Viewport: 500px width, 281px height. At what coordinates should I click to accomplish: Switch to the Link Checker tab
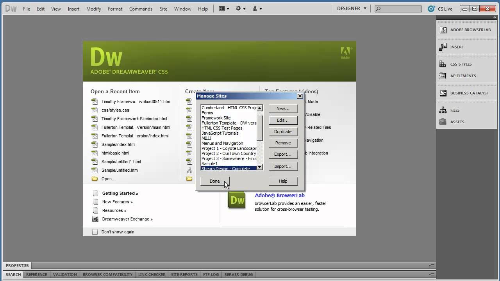[x=152, y=274]
